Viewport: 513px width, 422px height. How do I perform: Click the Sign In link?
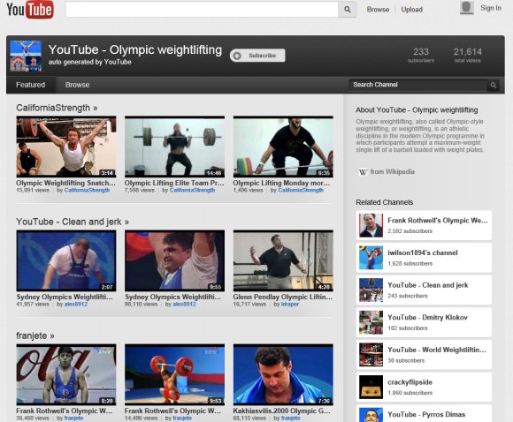coord(491,8)
